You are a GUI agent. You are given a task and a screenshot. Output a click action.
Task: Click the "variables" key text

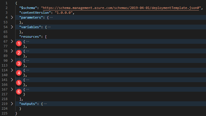pos(30,27)
